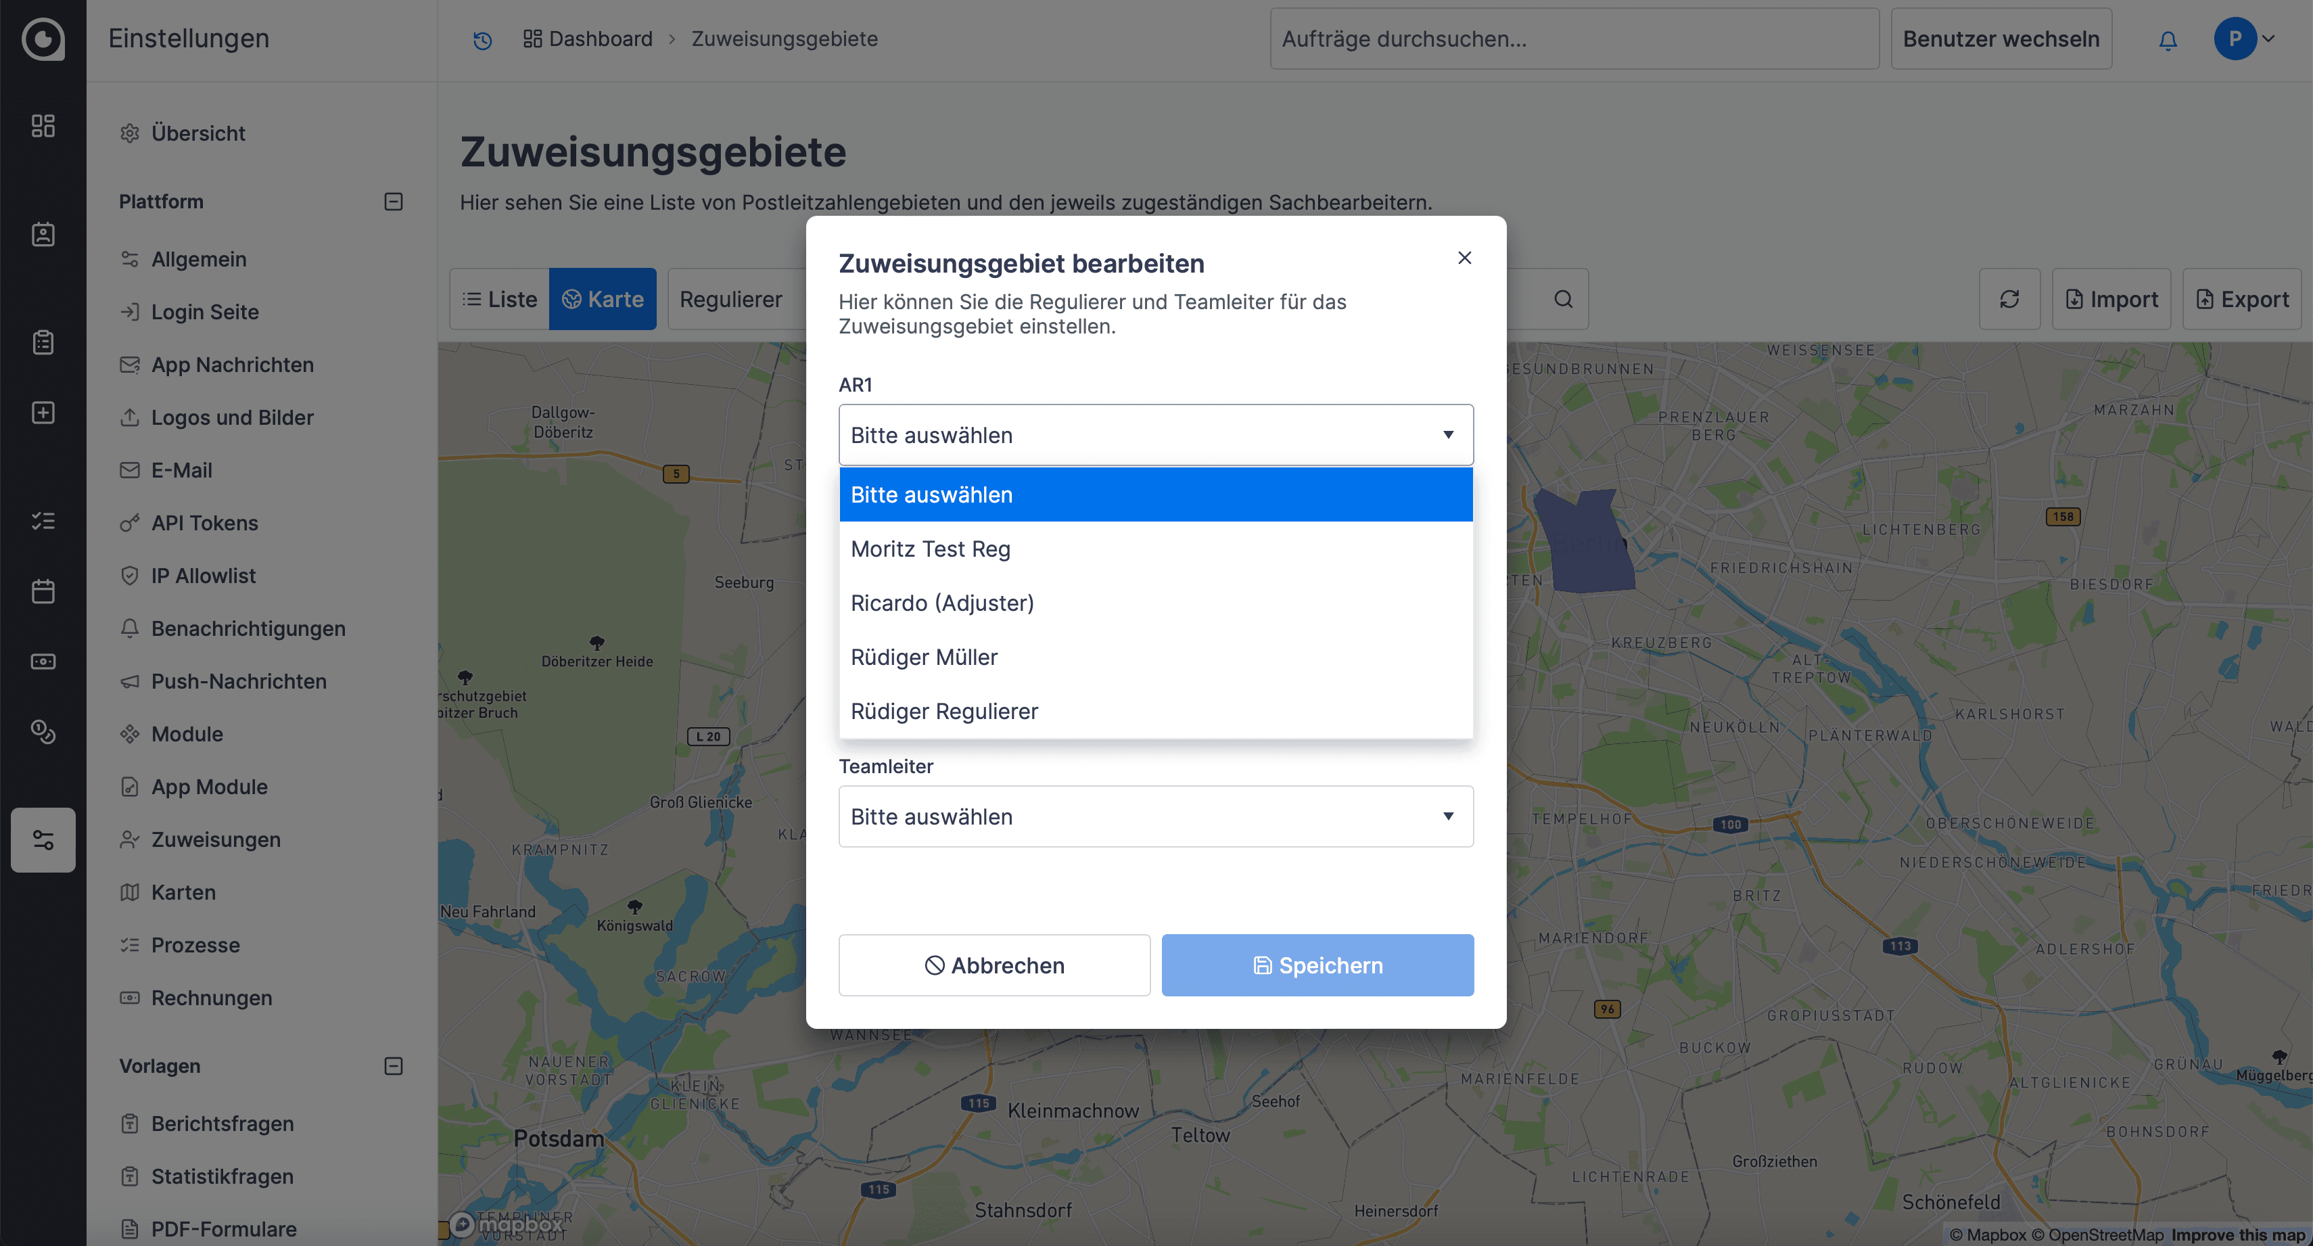Open the Teamleiter dropdown
The image size is (2313, 1246).
[x=1154, y=816]
